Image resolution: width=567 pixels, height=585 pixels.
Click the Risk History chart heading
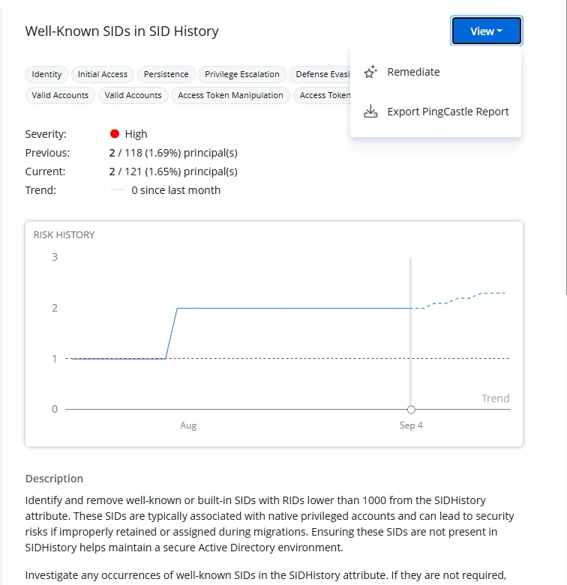(x=64, y=234)
